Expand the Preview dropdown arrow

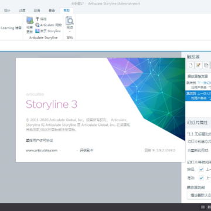click(70, 32)
